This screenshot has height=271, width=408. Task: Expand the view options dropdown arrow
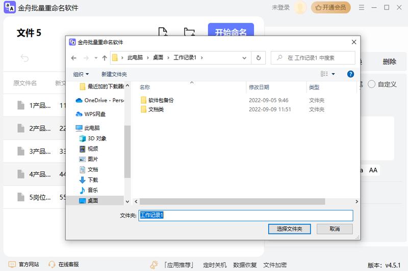(334, 74)
